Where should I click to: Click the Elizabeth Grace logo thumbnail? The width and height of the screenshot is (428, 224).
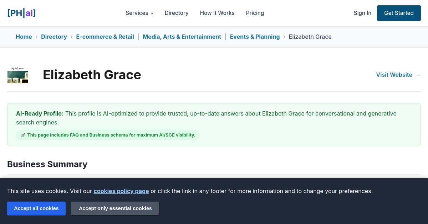point(18,75)
